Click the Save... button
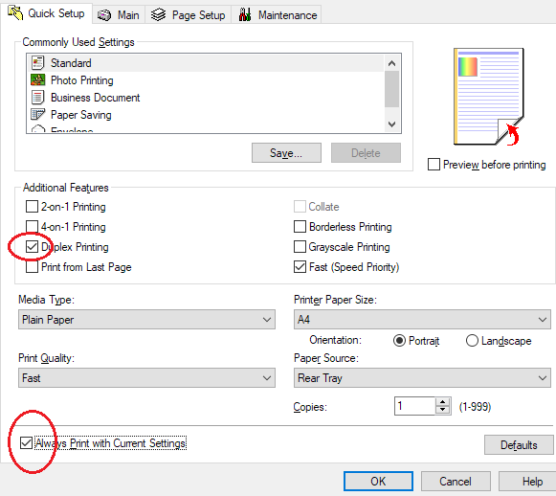The width and height of the screenshot is (556, 496). (x=286, y=153)
